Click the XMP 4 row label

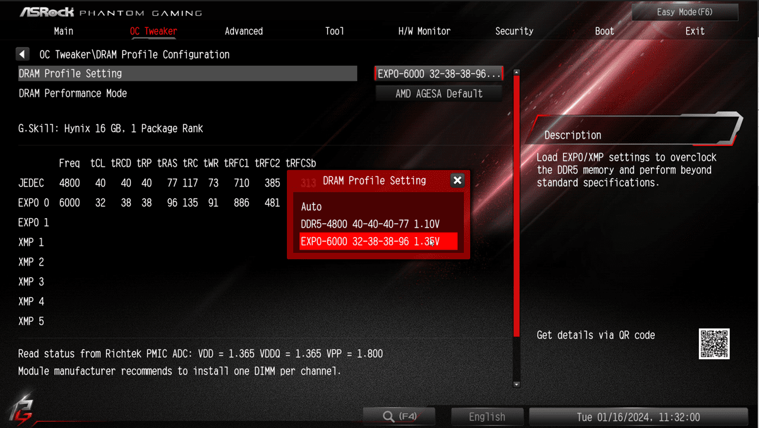pyautogui.click(x=31, y=302)
